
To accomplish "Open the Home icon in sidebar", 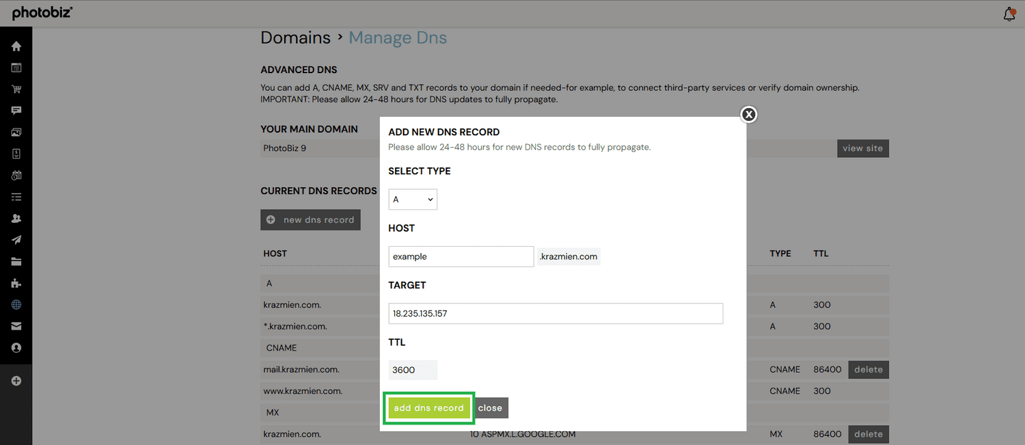I will (x=16, y=46).
